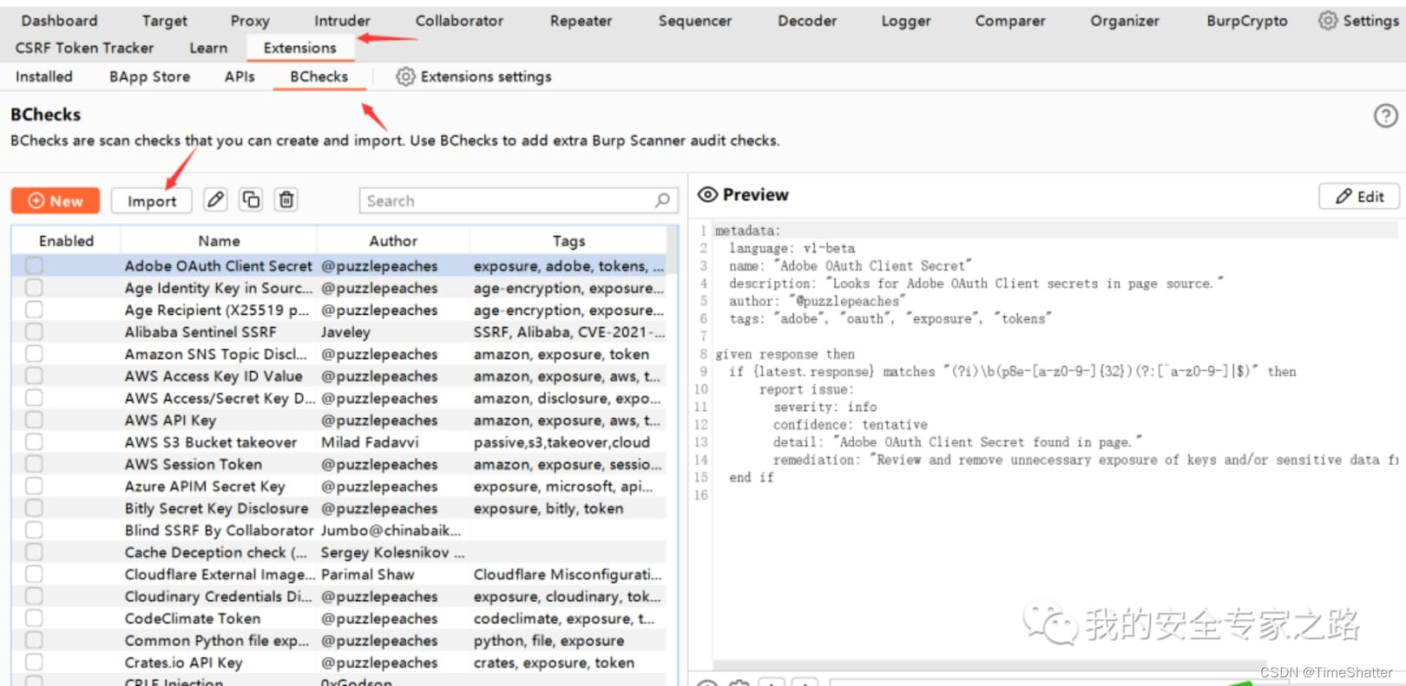Sort by the Name column header
The width and height of the screenshot is (1406, 686).
pyautogui.click(x=219, y=240)
